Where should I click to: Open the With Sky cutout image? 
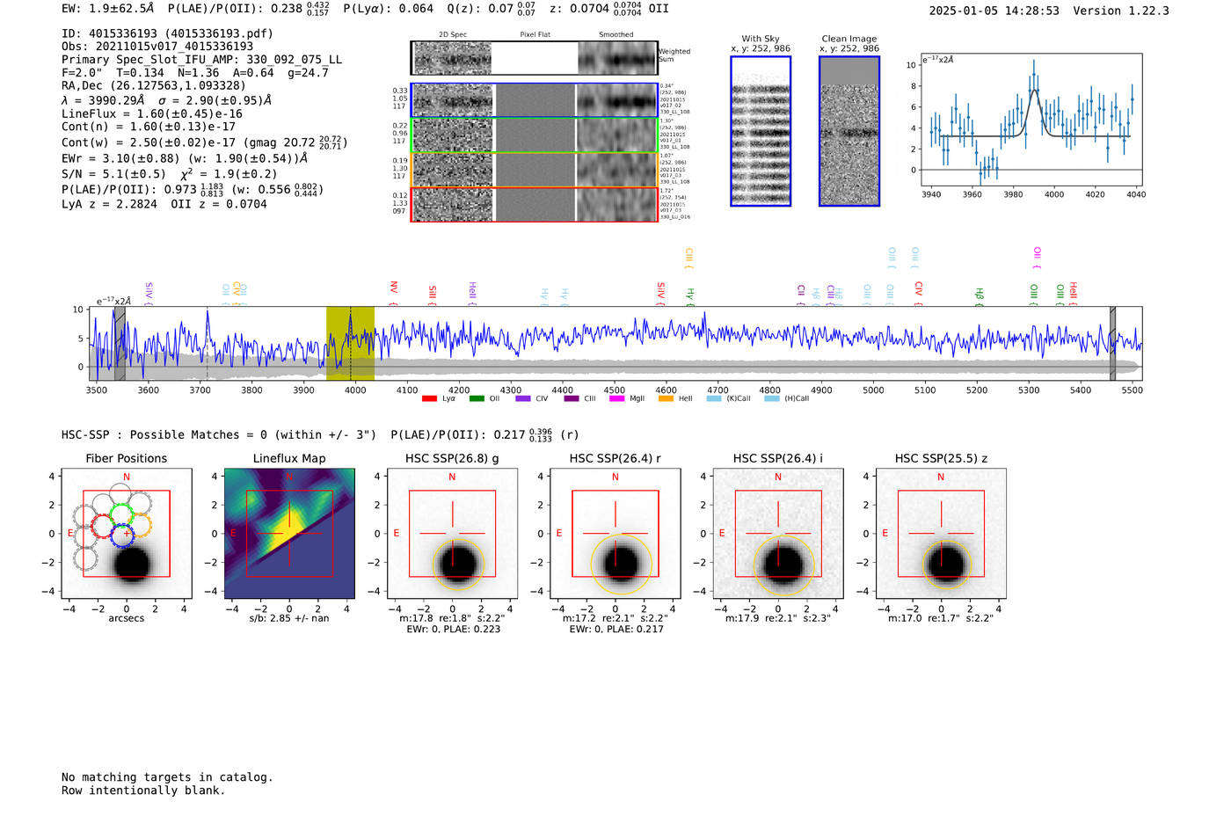click(761, 131)
